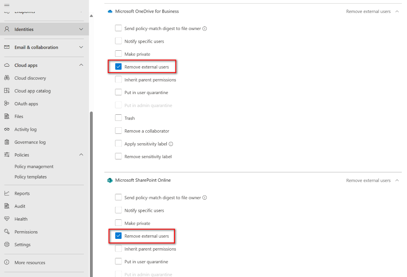Click the Files document icon
Viewport: 407px width, 277px height.
[x=7, y=116]
